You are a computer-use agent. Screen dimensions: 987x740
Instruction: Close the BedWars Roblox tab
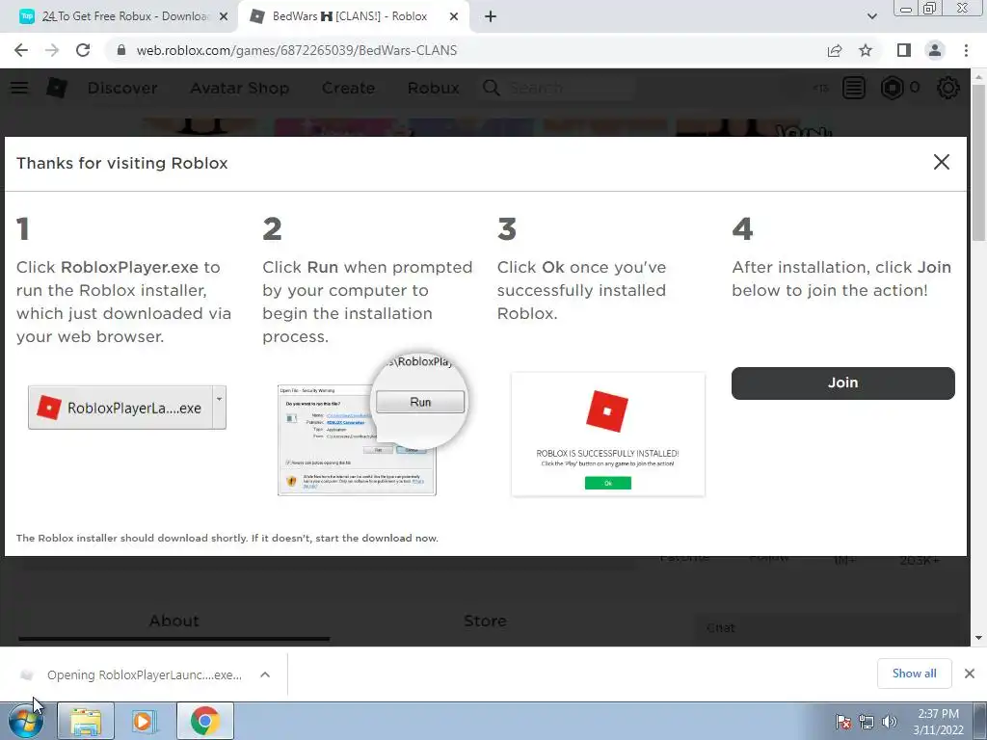[x=454, y=17]
